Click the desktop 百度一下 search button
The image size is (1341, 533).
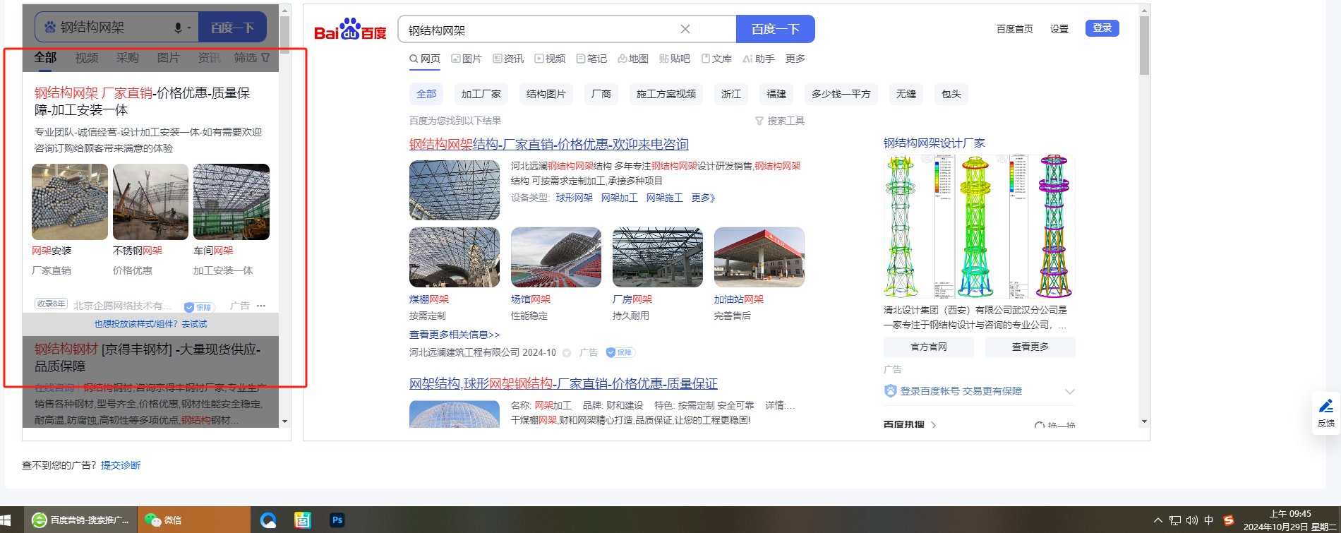[776, 29]
